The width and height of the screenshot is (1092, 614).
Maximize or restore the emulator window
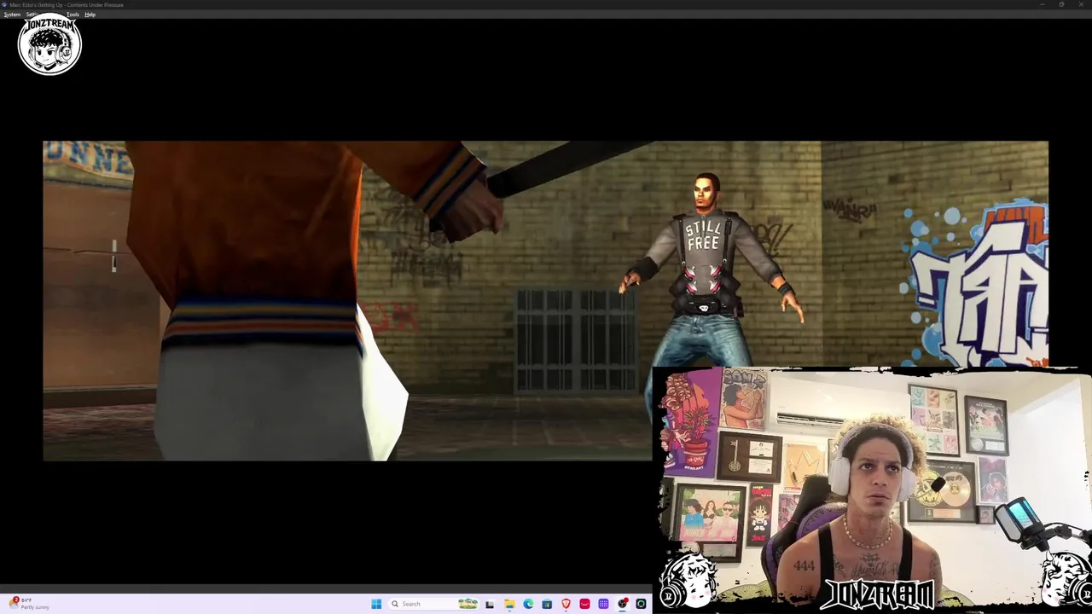1061,4
